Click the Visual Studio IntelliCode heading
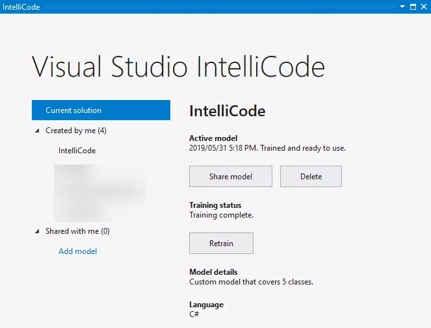Screen dimensions: 431x328 pos(178,67)
